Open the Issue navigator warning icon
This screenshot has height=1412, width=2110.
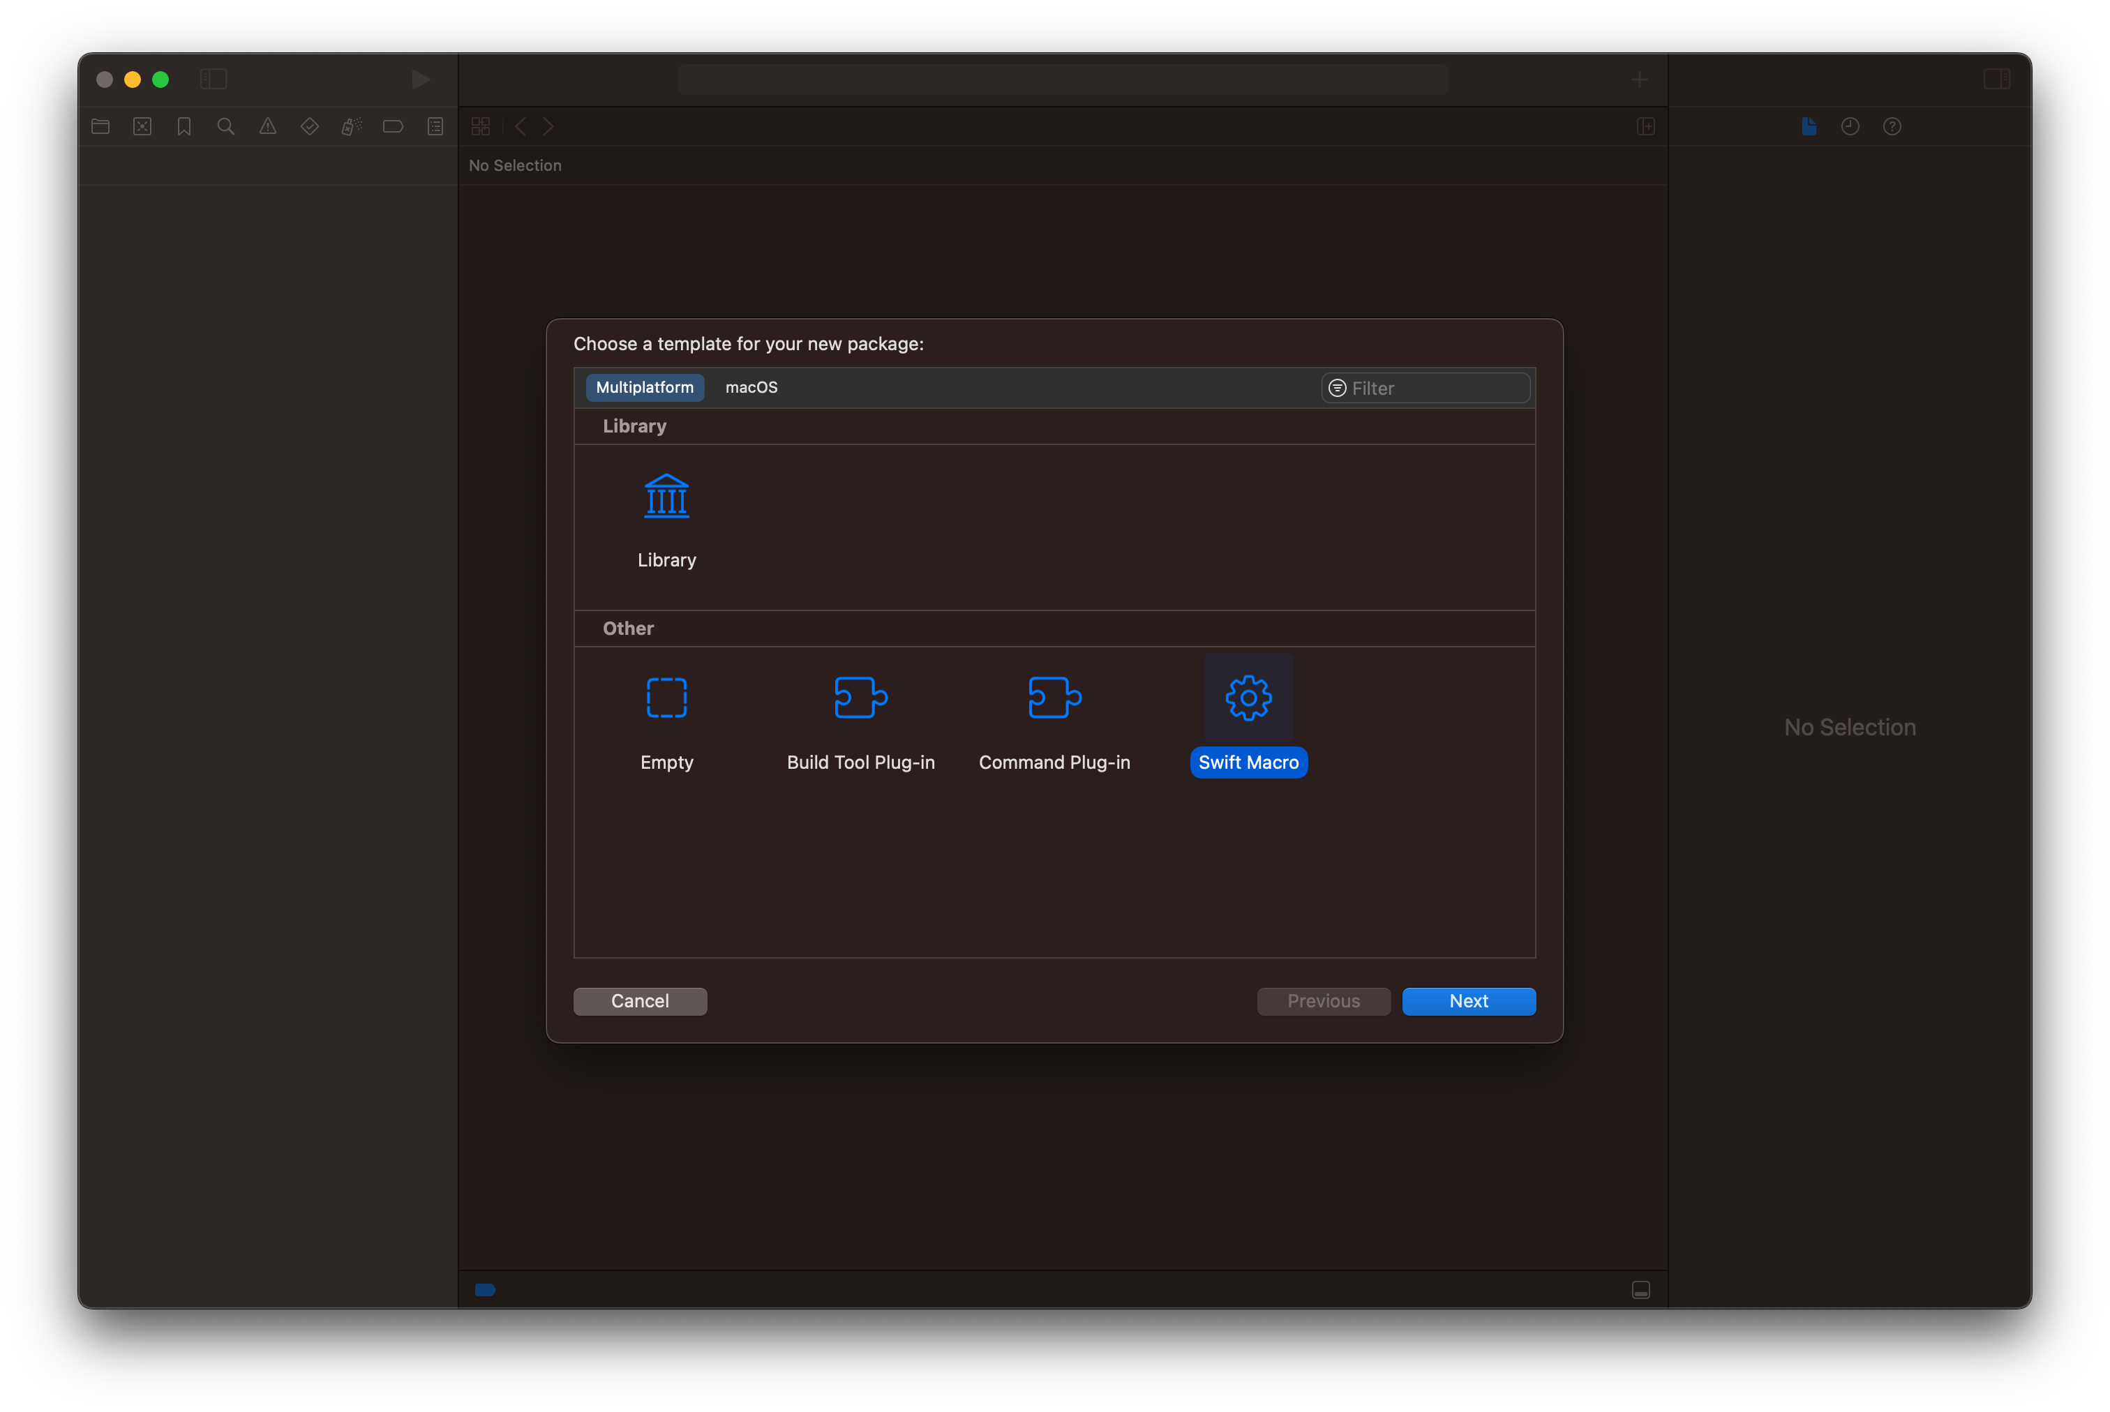click(x=267, y=126)
